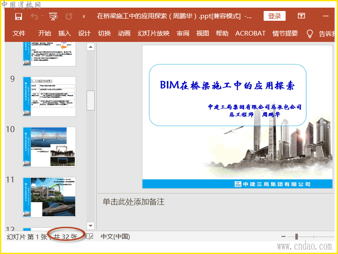Click the notes area 单击此处添加备注
The image size is (338, 254).
click(134, 202)
